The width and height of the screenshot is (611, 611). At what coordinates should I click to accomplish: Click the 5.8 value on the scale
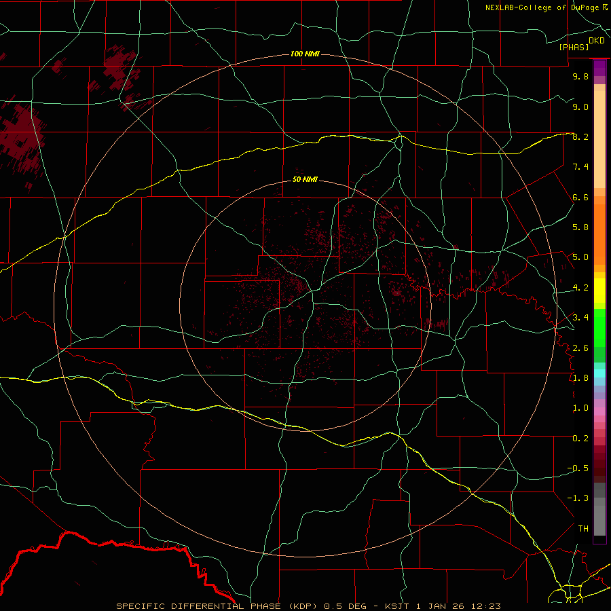(x=580, y=227)
